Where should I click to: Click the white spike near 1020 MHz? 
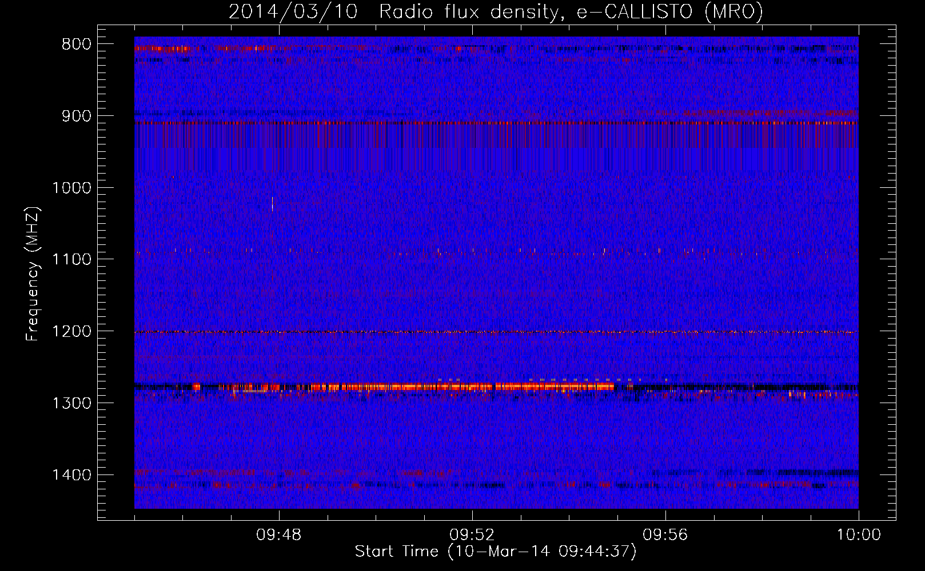[x=272, y=204]
